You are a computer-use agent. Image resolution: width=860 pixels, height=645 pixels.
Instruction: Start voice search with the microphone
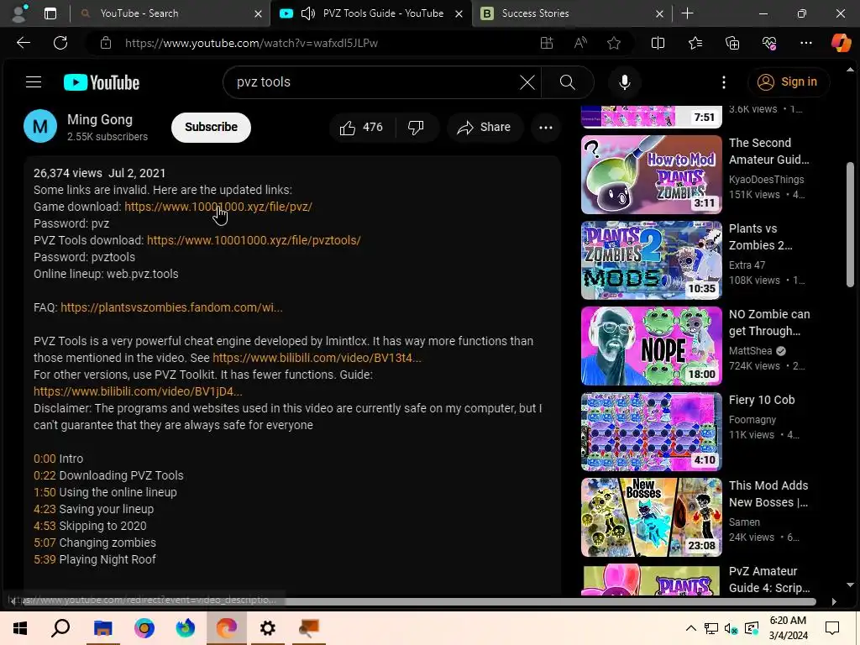pos(624,82)
